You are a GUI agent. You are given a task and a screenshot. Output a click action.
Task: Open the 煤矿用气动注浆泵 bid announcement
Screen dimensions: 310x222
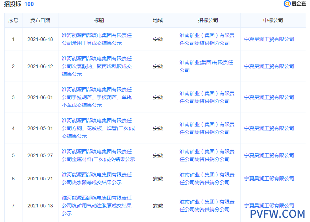(97, 206)
